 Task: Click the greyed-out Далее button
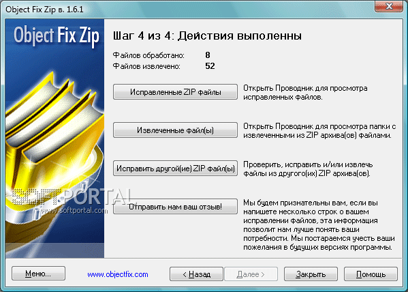[251, 274]
